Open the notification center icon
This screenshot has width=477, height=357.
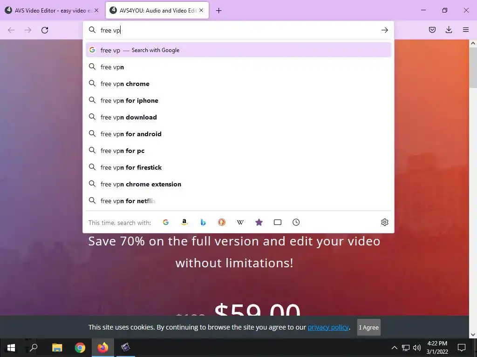[x=462, y=348]
